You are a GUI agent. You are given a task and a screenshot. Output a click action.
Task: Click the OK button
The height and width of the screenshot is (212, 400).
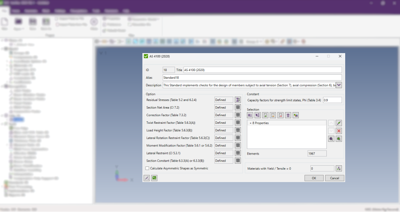[x=314, y=178]
